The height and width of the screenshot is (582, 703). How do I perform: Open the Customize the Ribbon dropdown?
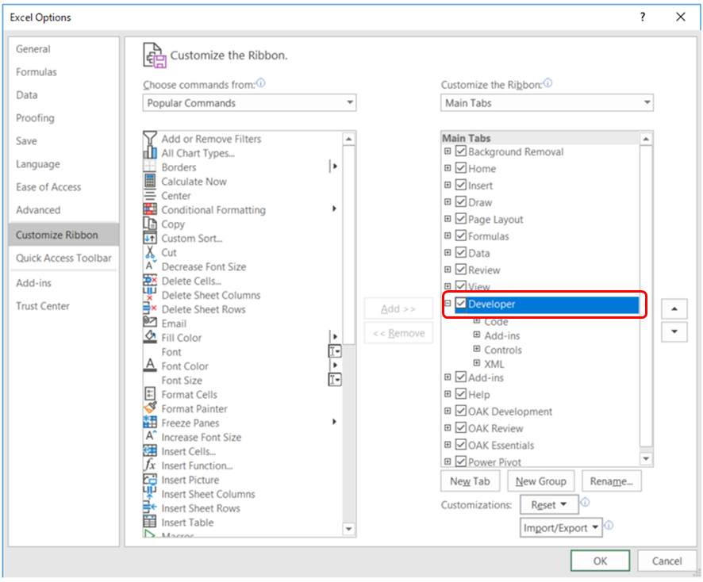547,102
